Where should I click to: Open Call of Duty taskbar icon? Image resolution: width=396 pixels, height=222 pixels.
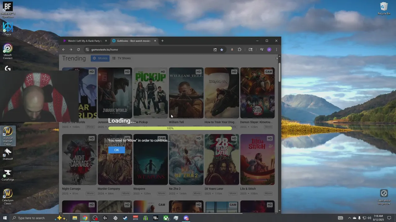[x=156, y=218]
